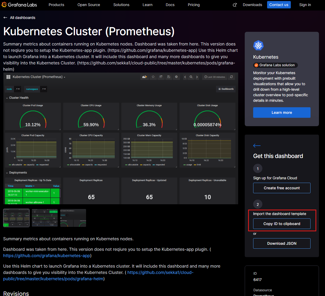
Task: Click the Kubernetes wheel logo icon
Action: pos(258,45)
